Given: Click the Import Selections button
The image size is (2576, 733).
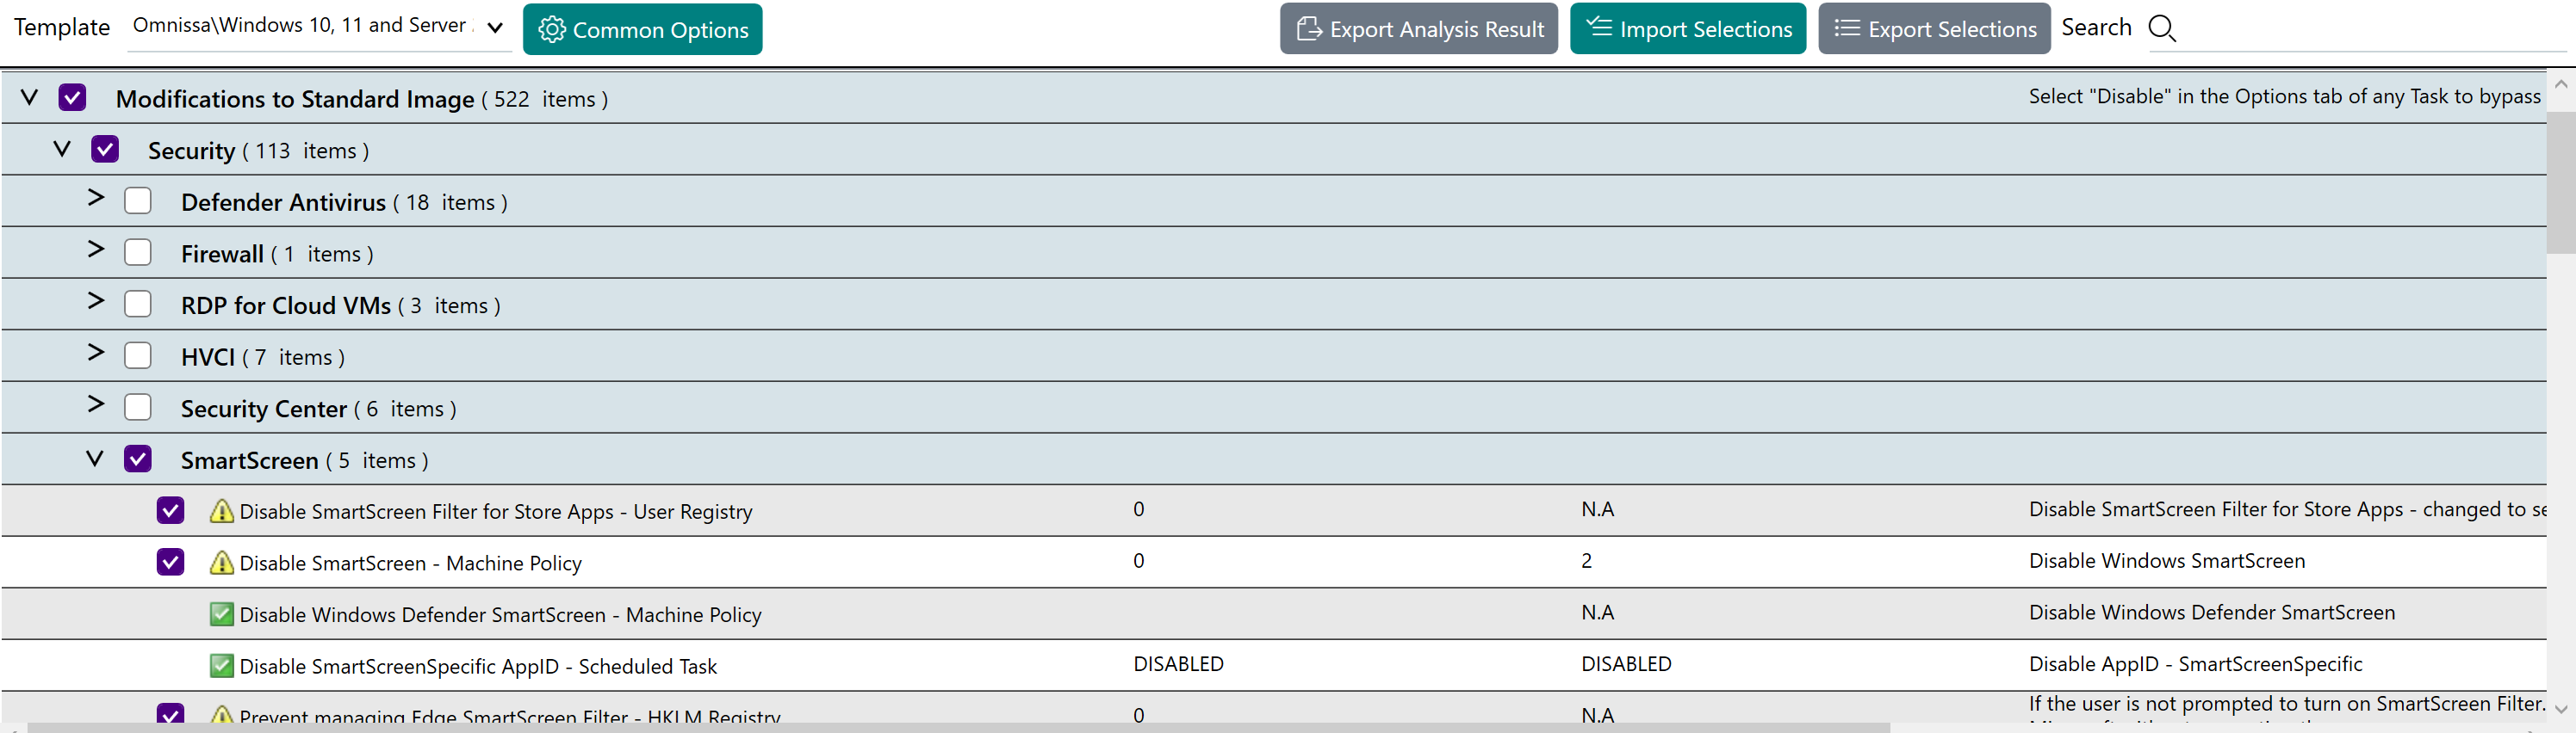Looking at the screenshot, I should [1688, 28].
